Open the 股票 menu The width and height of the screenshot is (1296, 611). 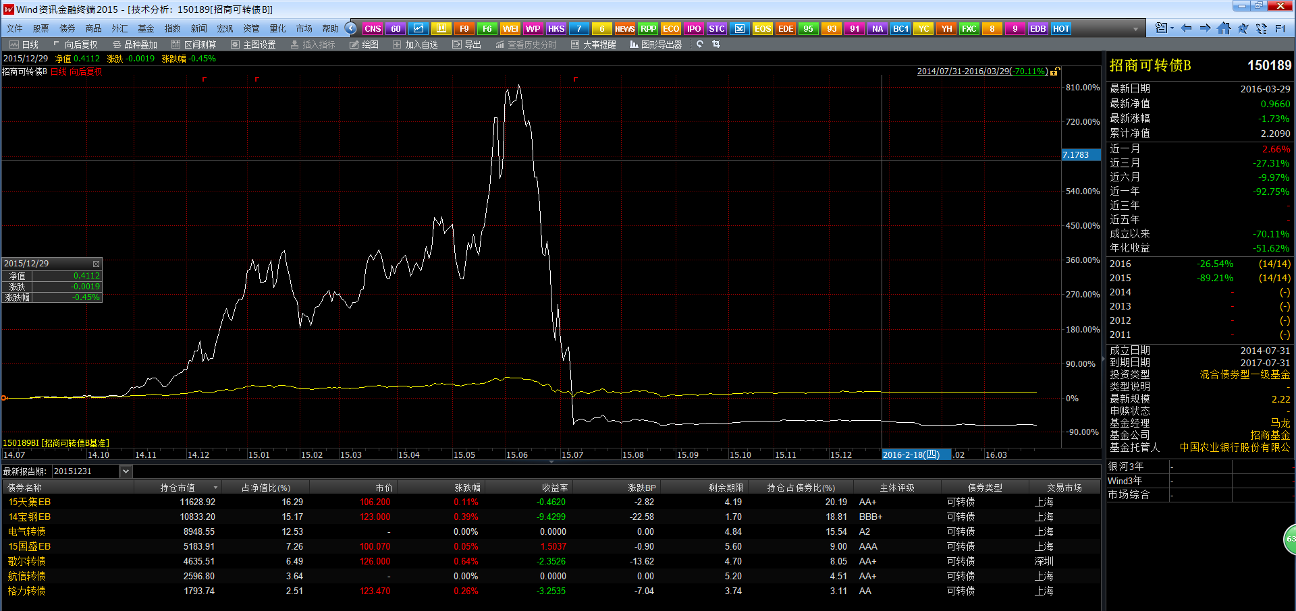coord(40,28)
